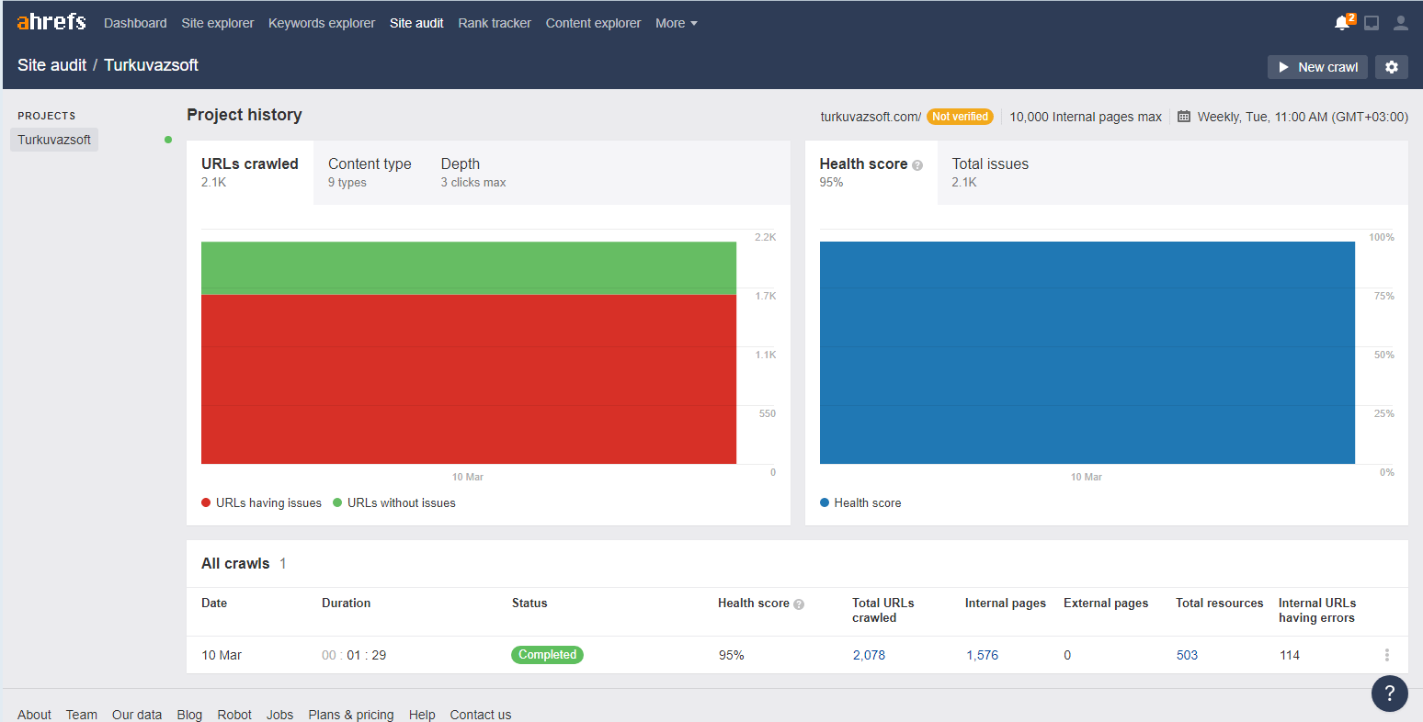Click the Turkuvazsoft breadcrumb title
Screen dimensions: 1423x722
click(x=151, y=65)
